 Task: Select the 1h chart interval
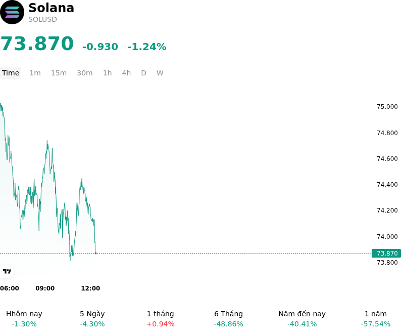coord(108,73)
